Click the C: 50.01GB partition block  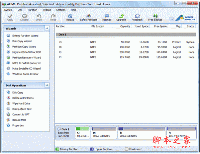(x=83, y=133)
